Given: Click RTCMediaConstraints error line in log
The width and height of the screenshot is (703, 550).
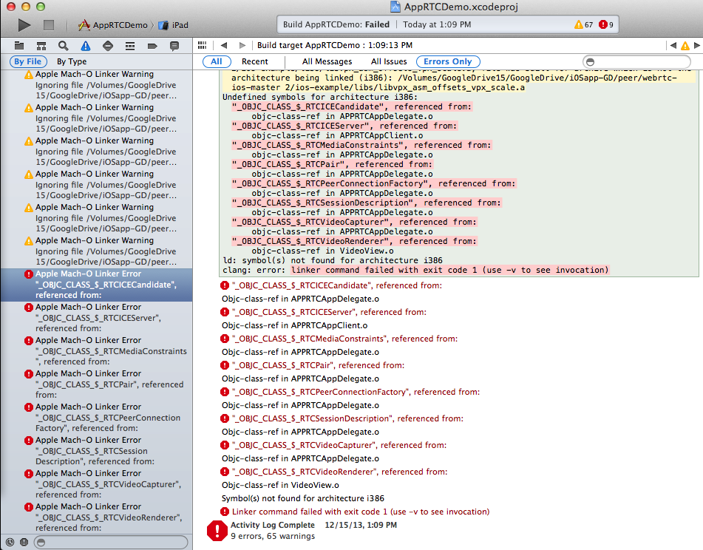Looking at the screenshot, I should 339,339.
